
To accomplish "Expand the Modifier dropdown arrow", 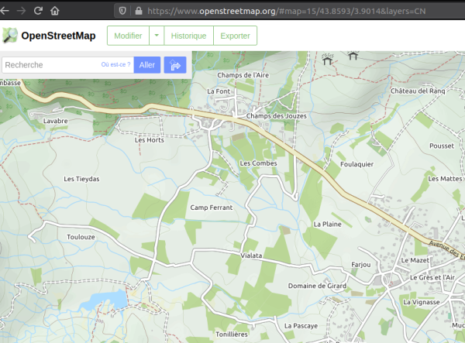I will (156, 36).
